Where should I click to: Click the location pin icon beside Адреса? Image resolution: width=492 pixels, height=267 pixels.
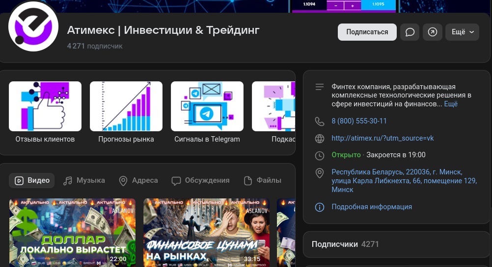coord(123,181)
